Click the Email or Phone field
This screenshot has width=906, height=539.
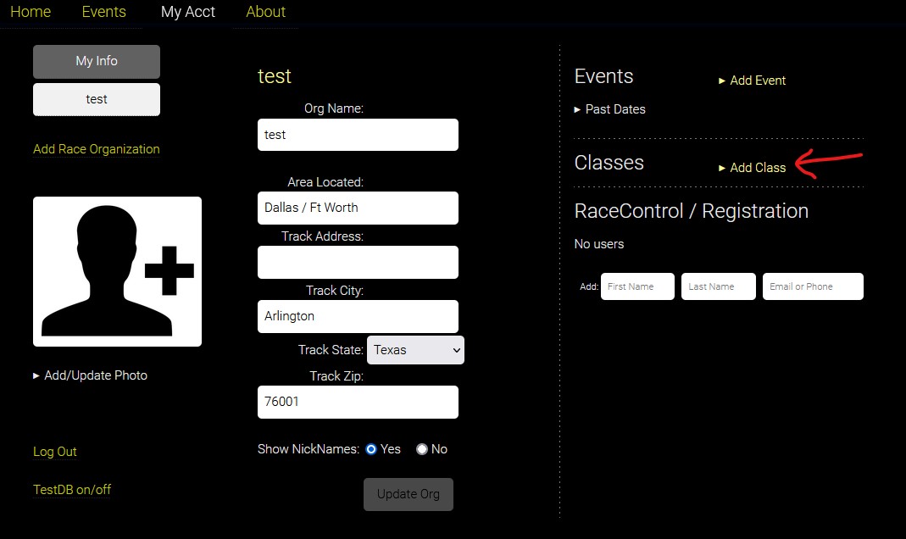[813, 286]
